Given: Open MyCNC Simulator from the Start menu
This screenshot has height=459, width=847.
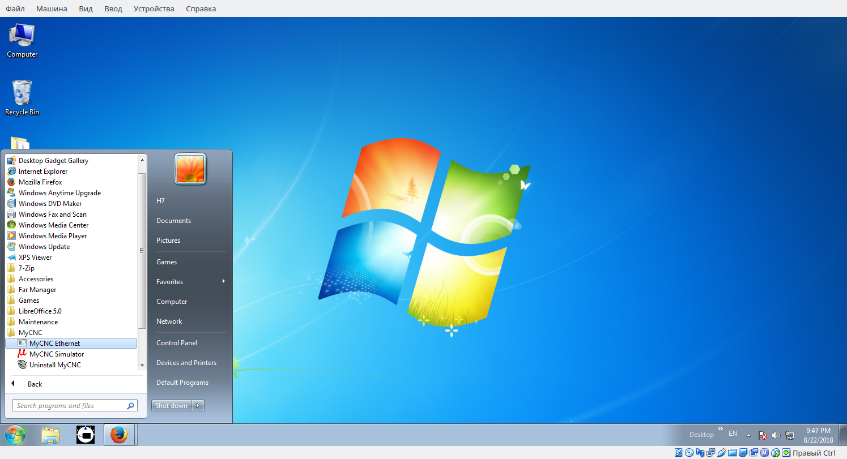Looking at the screenshot, I should point(56,354).
